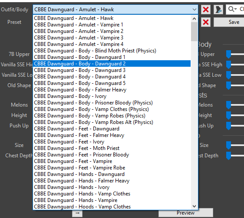Click the Push Up slider handle
244x218 pixels.
click(x=229, y=126)
